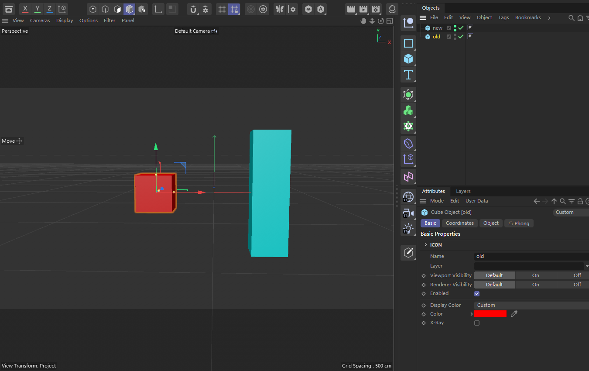Select the rectangle spline tool
The height and width of the screenshot is (371, 589).
click(x=408, y=43)
